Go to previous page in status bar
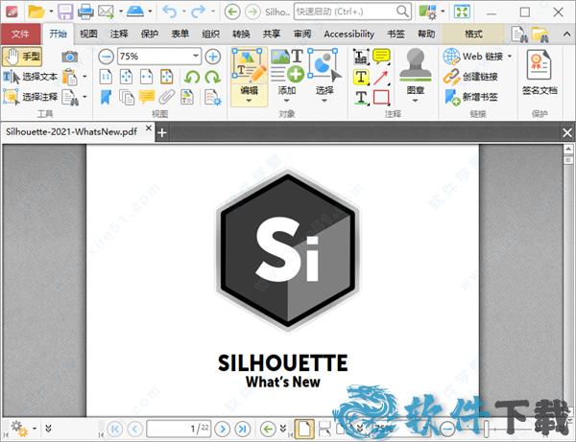Screen dimensions: 576x442 coord(135,429)
